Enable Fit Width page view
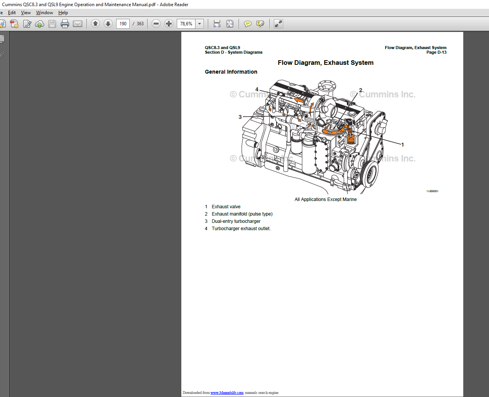Screen dimensions: 489x397 pos(217,23)
